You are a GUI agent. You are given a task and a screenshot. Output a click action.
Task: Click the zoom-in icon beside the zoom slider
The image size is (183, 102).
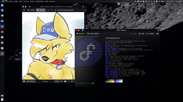tap(72, 81)
